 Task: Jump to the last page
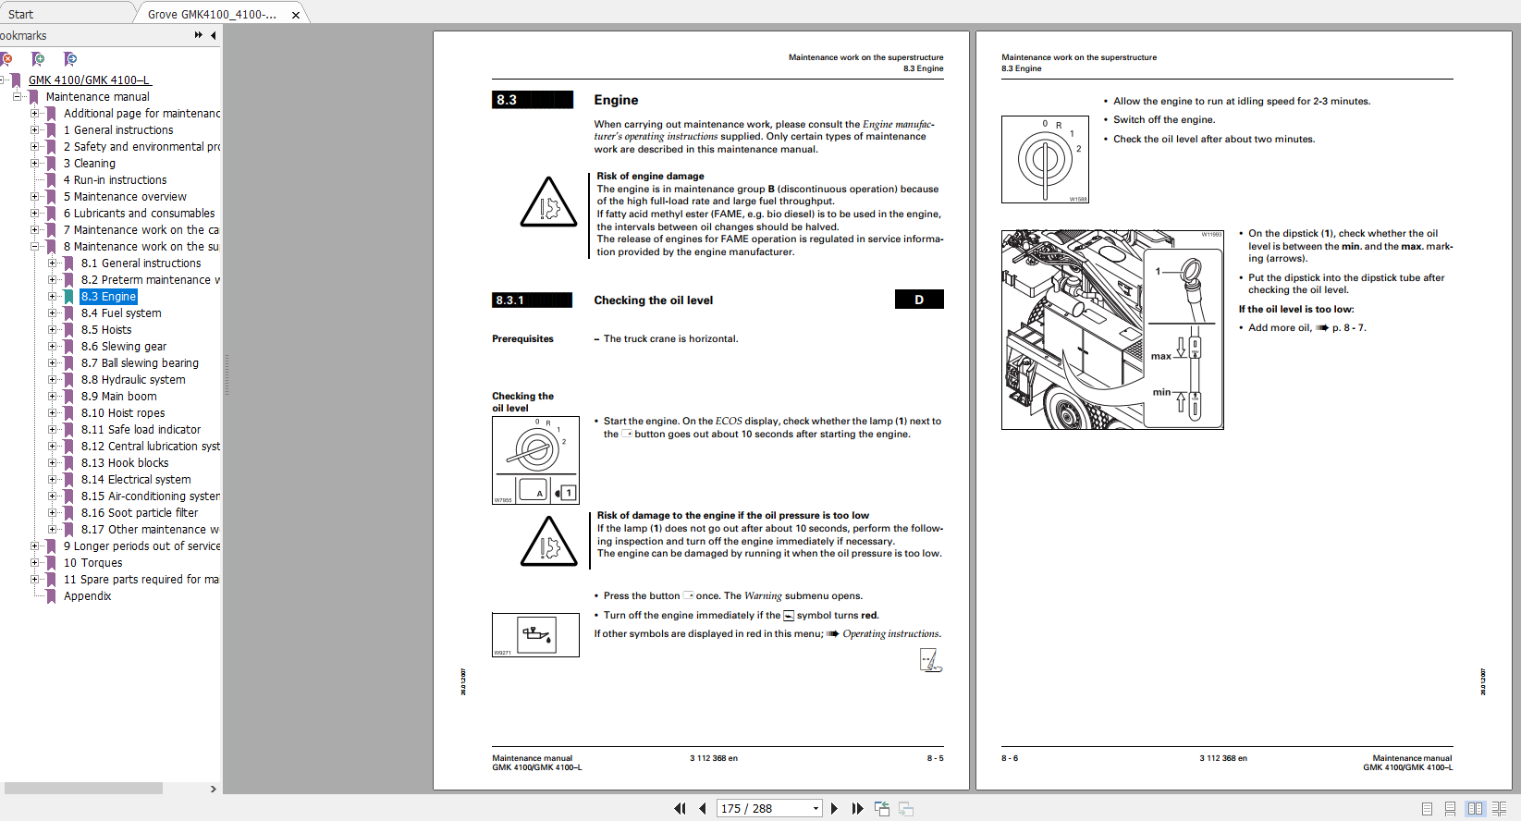(x=857, y=808)
